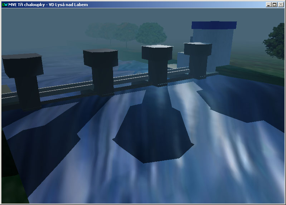Minimize the 3D viewer window
Screen dimensions: 286x205
[x=268, y=5]
